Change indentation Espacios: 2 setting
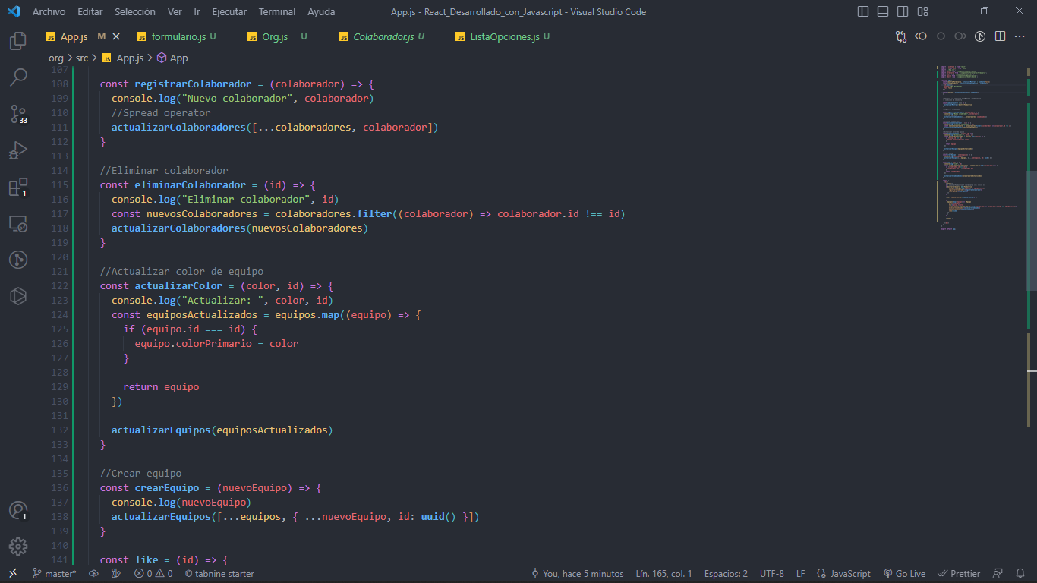Viewport: 1037px width, 583px height. [x=726, y=574]
